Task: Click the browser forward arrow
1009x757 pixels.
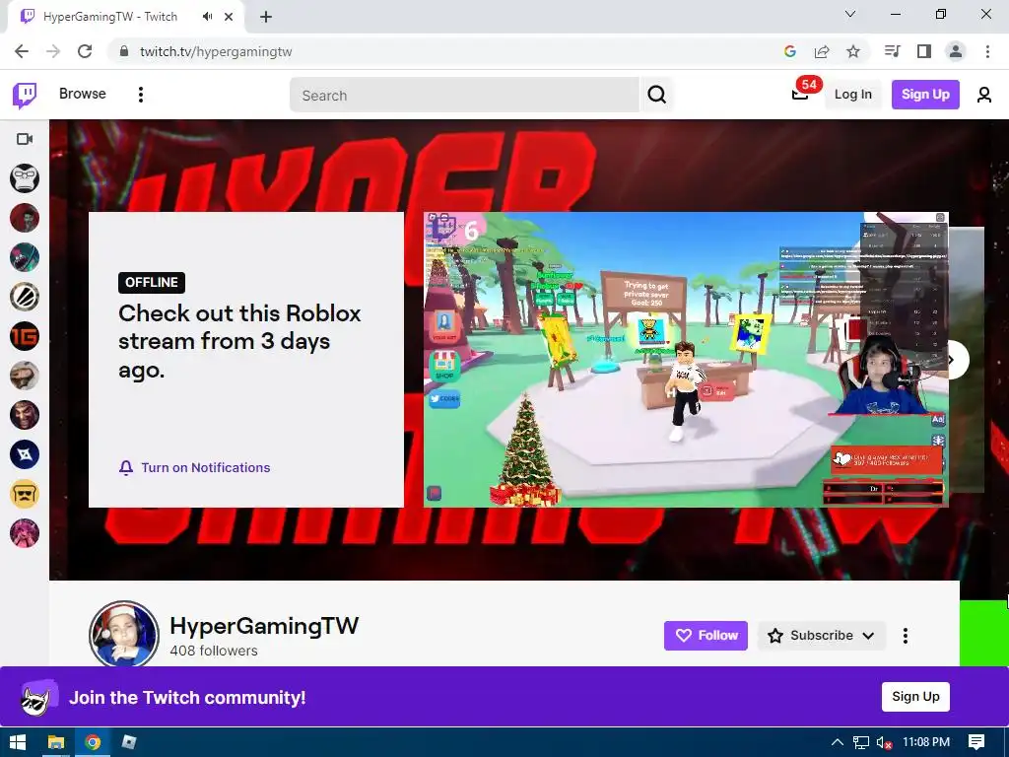Action: (x=53, y=51)
